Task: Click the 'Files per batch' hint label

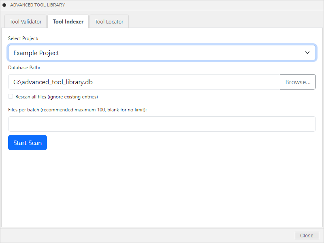Action: pos(77,110)
